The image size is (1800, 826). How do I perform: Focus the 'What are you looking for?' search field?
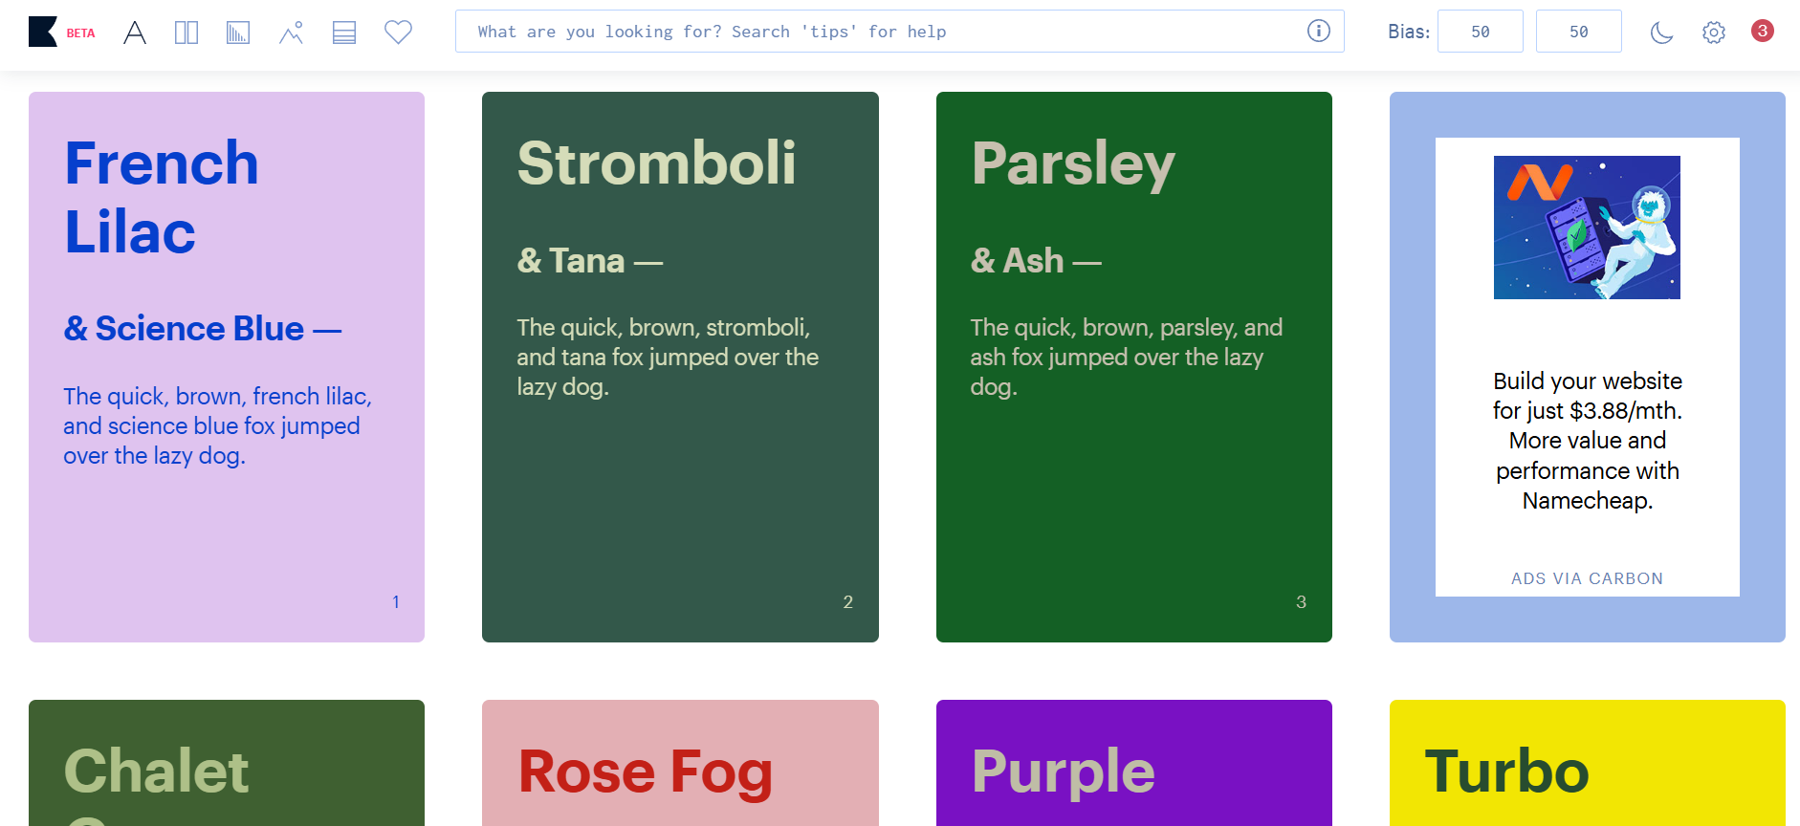pyautogui.click(x=880, y=32)
